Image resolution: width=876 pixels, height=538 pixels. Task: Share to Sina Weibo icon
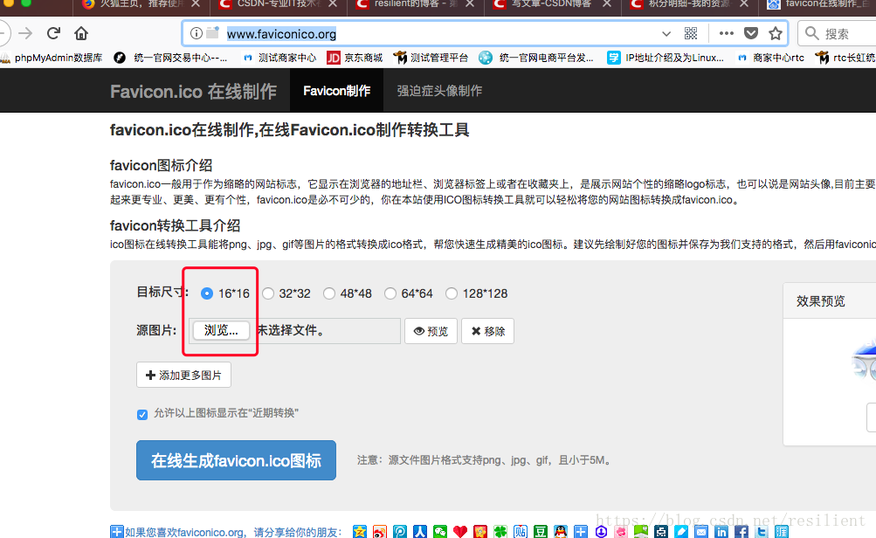tap(380, 532)
